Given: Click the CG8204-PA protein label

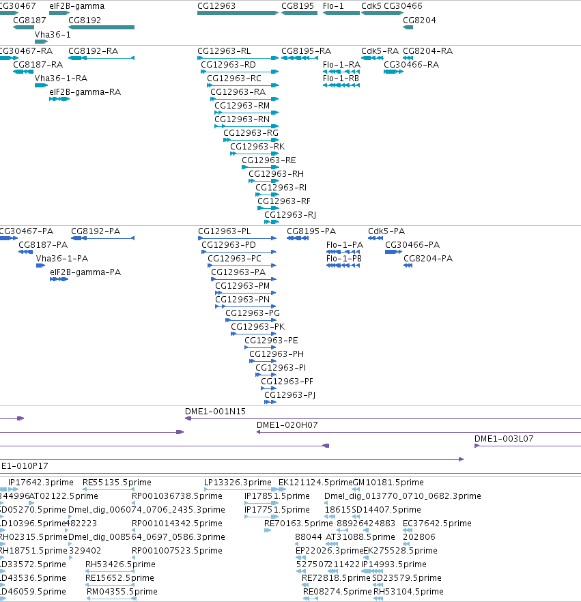Looking at the screenshot, I should [x=428, y=259].
